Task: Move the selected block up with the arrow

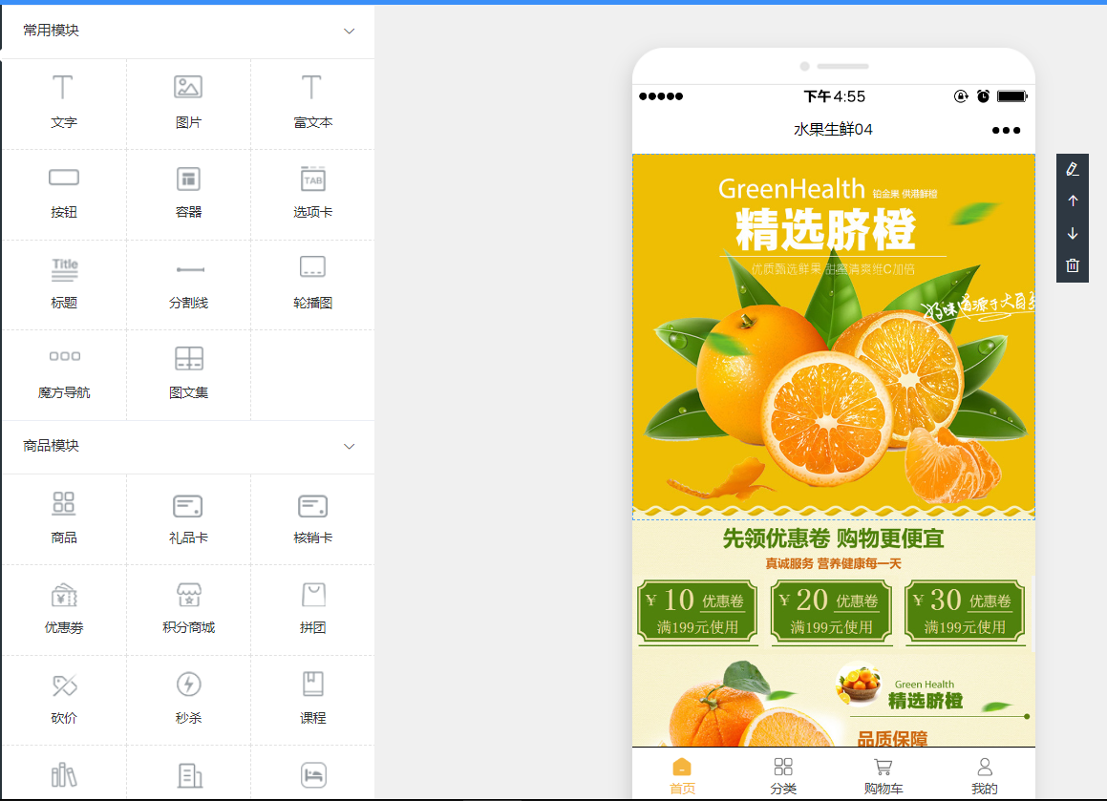Action: (x=1072, y=201)
